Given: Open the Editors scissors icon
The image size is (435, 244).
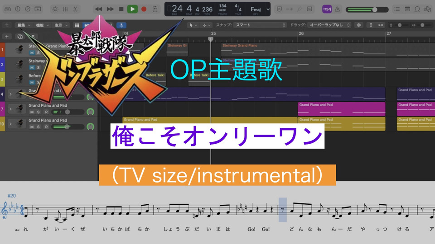Looking at the screenshot, I should click(x=75, y=9).
